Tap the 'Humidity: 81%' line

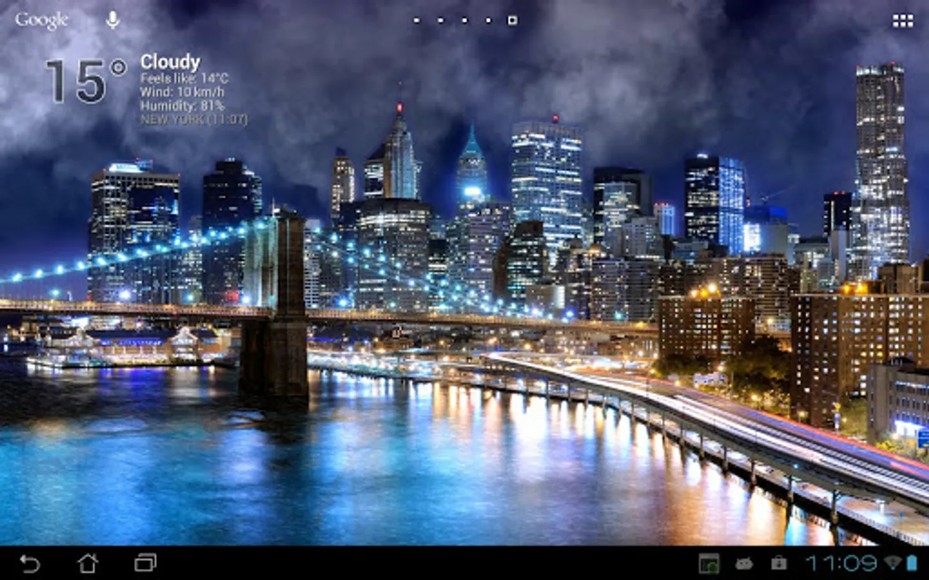(182, 106)
